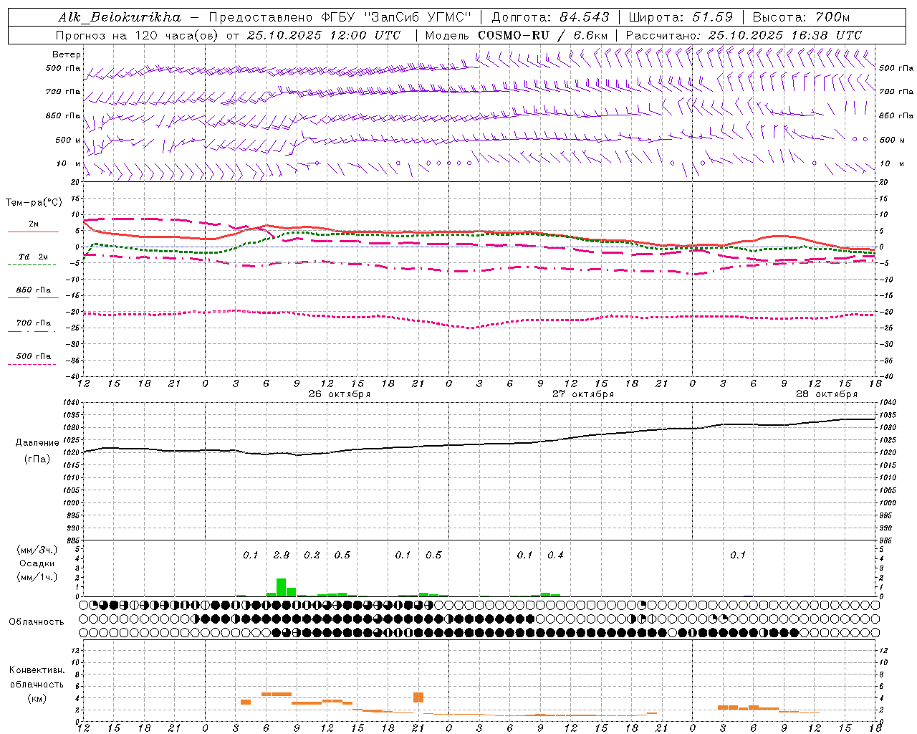
Task: Click the Высота: 700м header field
Action: (x=801, y=17)
